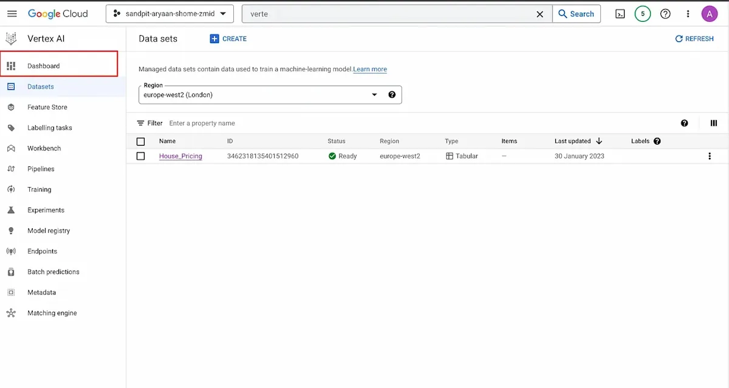Follow the Learn more link
Screen dimensions: 729x388
coord(370,69)
